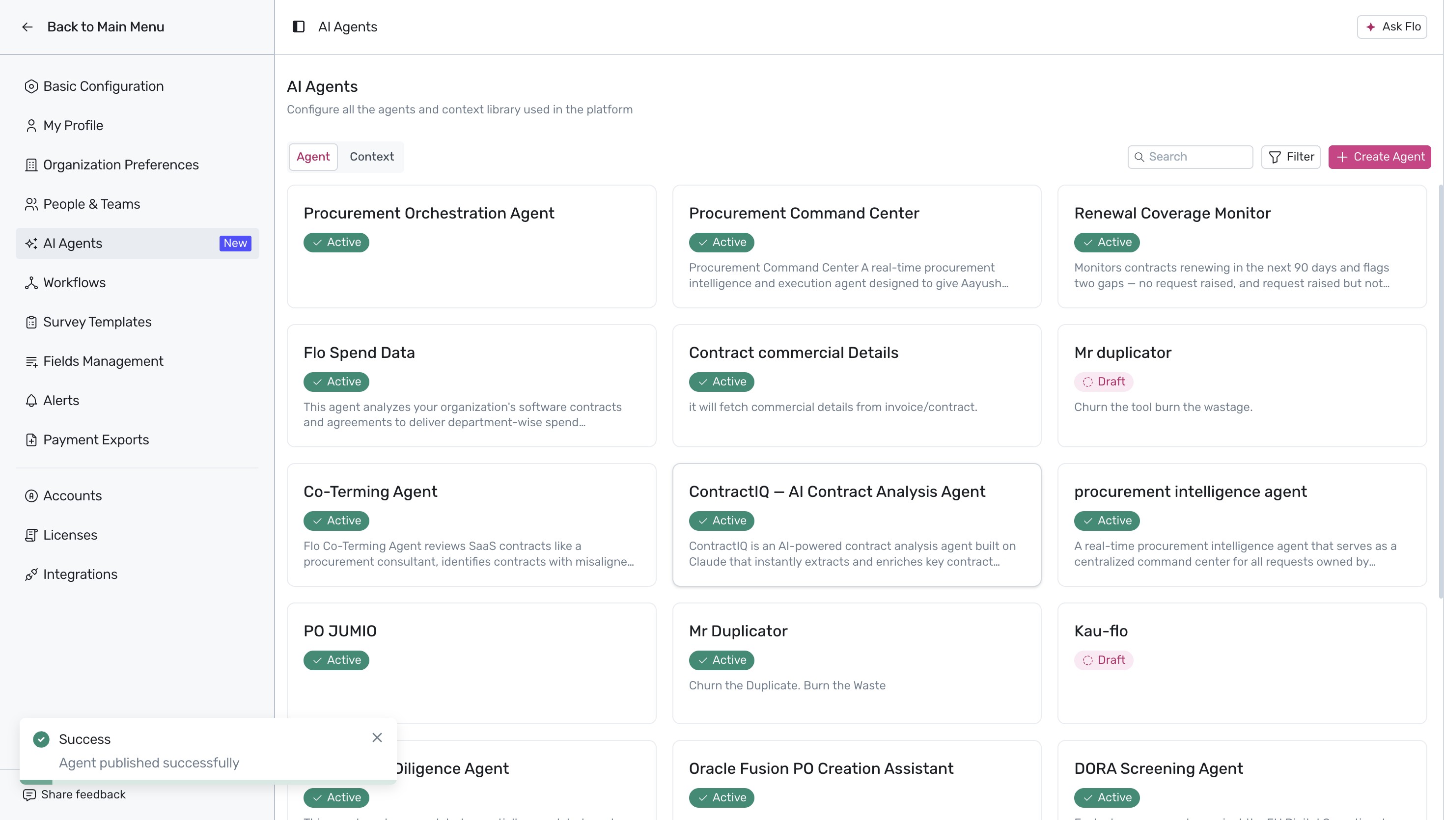Click the AI Agents sparkle icon in sidebar
Viewport: 1444px width, 820px height.
(x=31, y=243)
